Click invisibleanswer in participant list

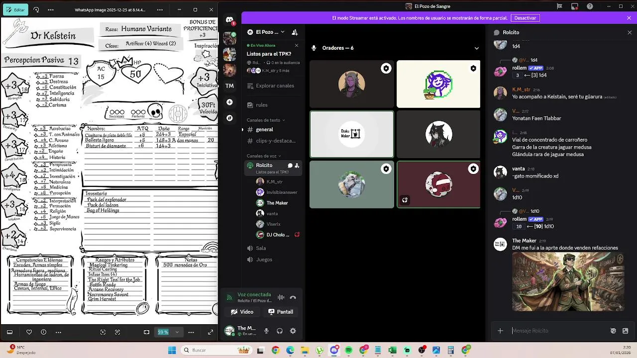click(278, 192)
